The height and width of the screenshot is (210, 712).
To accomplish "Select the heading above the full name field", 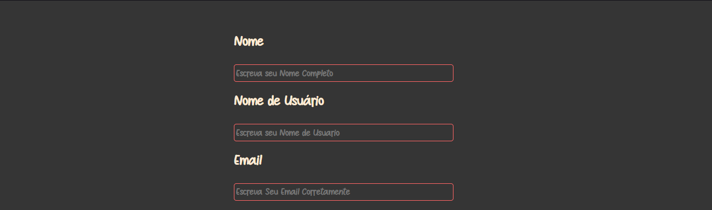I will click(249, 41).
